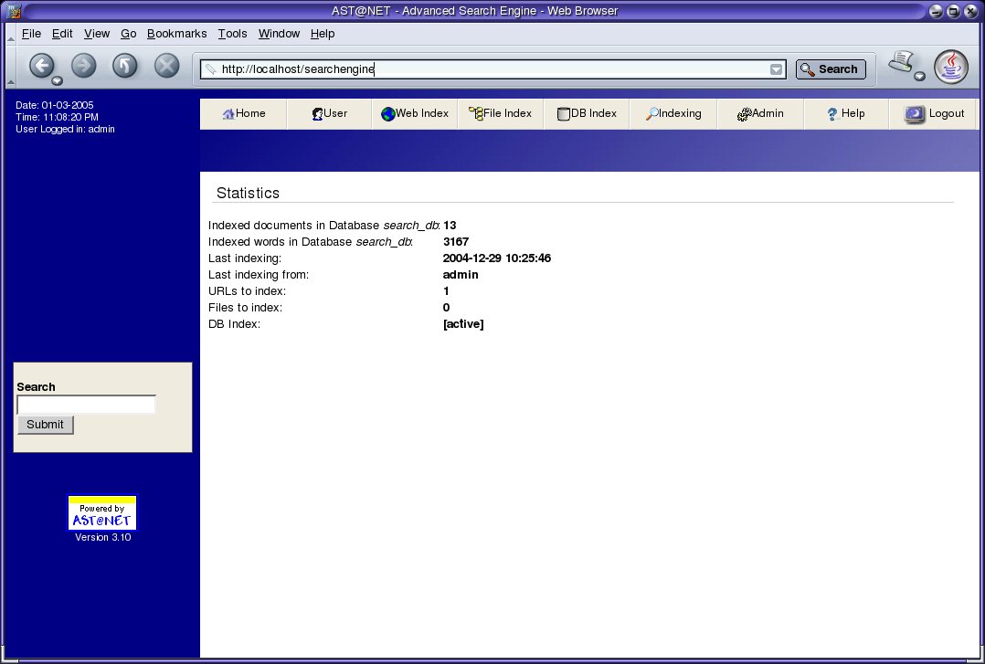The height and width of the screenshot is (664, 985).
Task: Click the URLs to index label
Action: tap(247, 290)
